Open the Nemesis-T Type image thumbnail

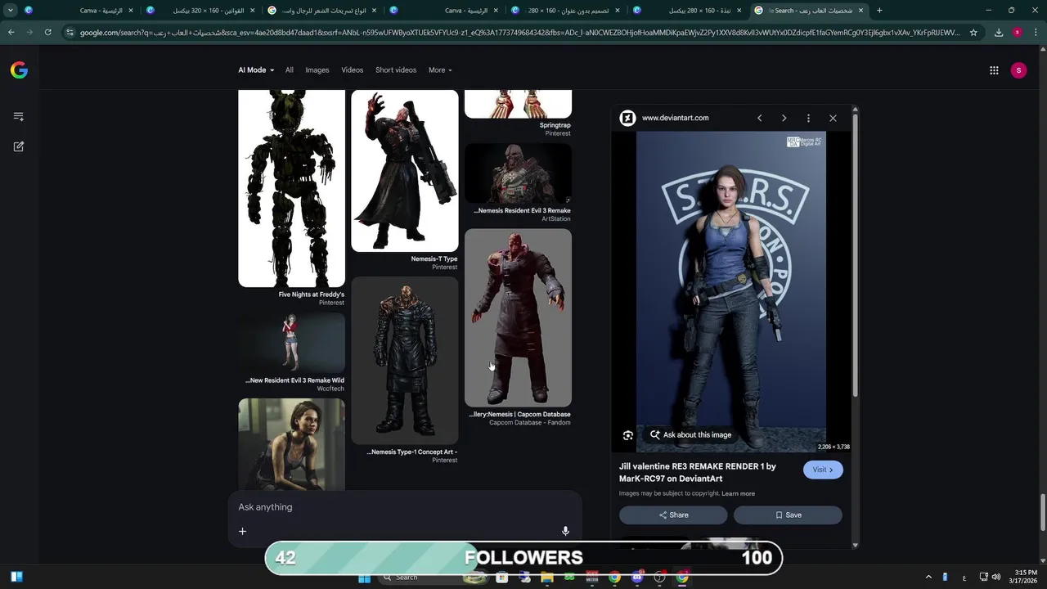pyautogui.click(x=405, y=171)
